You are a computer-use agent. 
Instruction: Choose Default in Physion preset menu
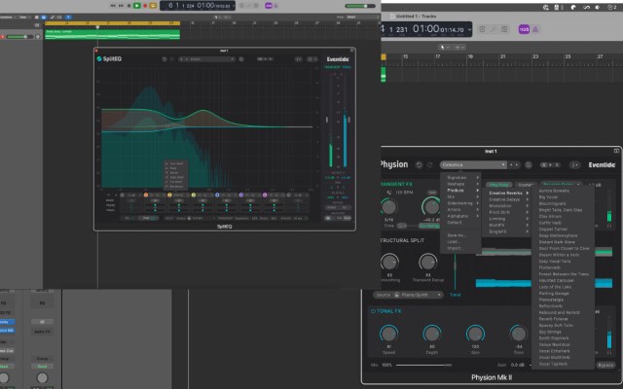pos(455,223)
